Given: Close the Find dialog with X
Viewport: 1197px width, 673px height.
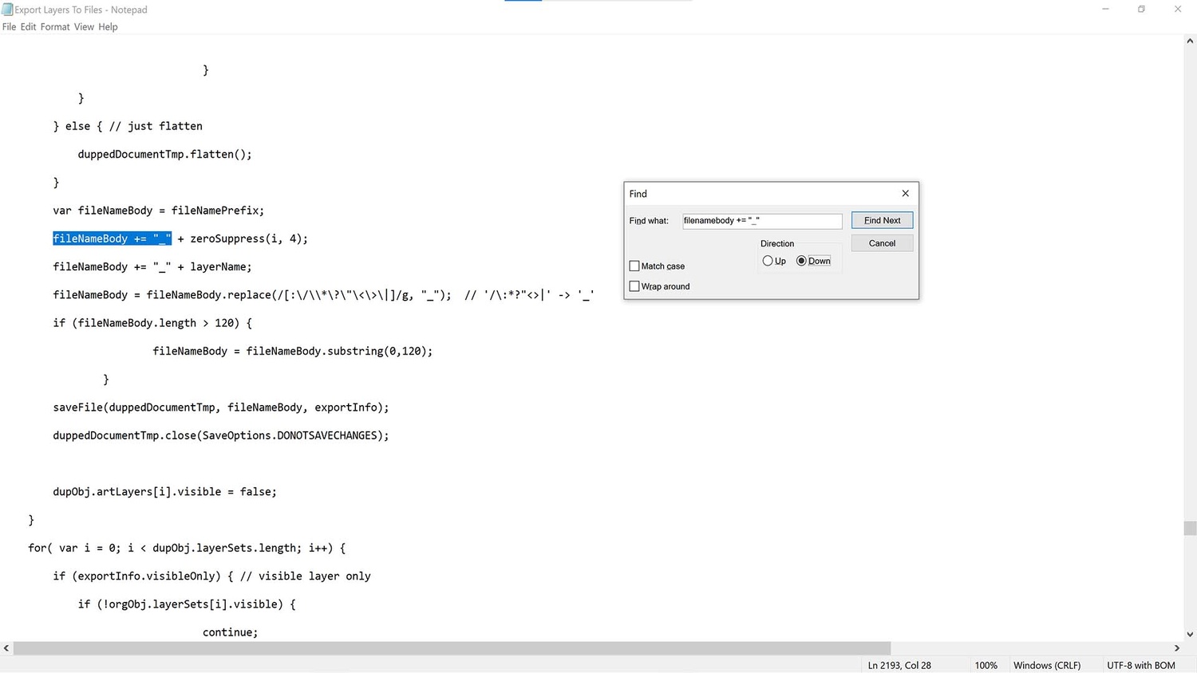Looking at the screenshot, I should [905, 193].
